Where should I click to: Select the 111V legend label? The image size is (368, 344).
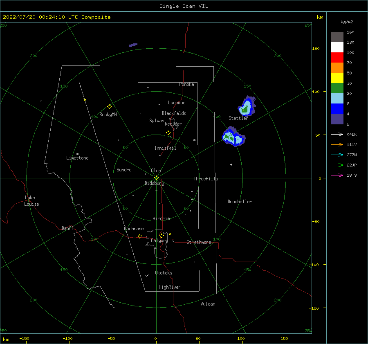352,145
